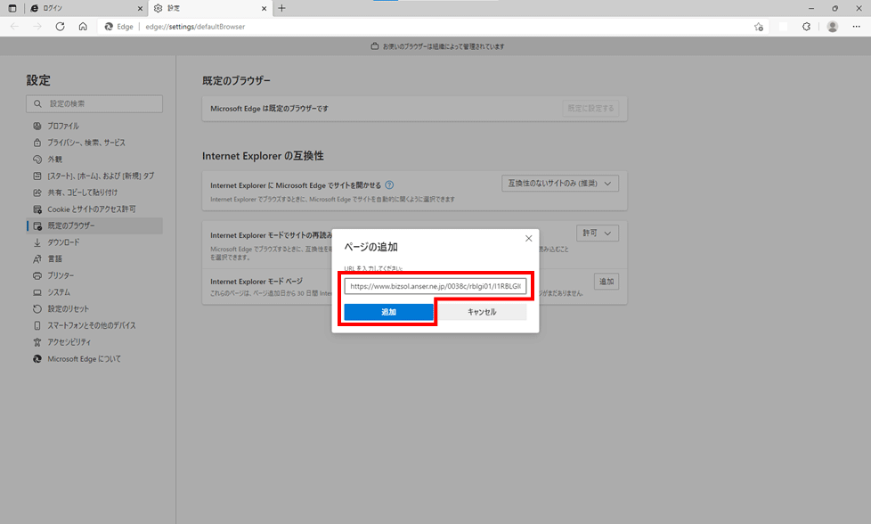Click the 設定の検索 search box

[x=94, y=104]
